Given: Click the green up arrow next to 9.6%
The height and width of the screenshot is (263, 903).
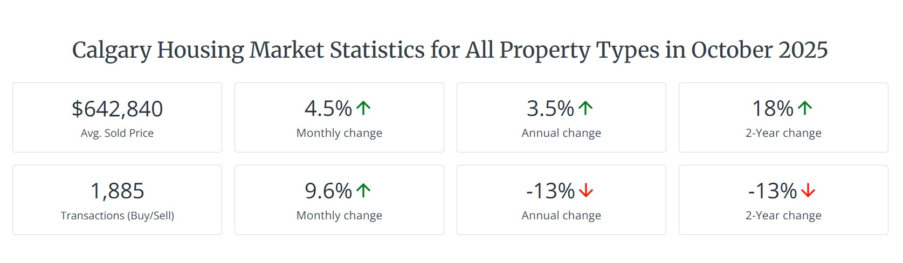Looking at the screenshot, I should point(363,191).
